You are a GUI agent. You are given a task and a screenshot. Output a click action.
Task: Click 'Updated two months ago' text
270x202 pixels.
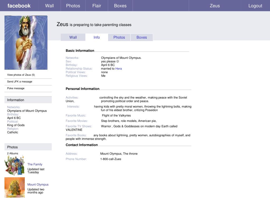[36, 191]
